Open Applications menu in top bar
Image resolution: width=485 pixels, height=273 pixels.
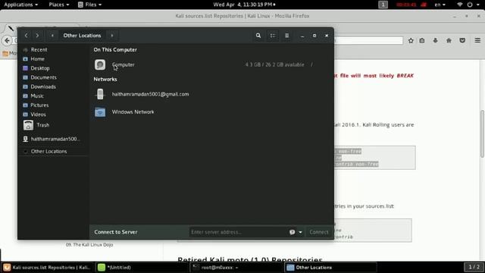point(20,5)
